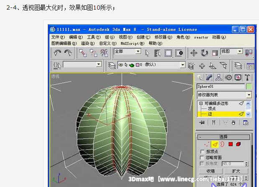
Task: Select Element sub-object level icon
Action: pos(238,144)
